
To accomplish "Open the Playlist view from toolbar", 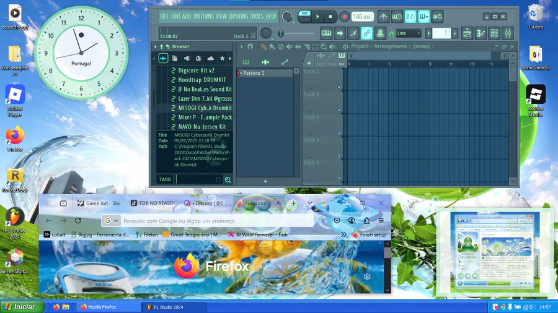I will click(467, 33).
